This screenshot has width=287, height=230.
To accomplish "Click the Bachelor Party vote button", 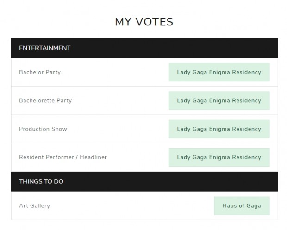I will [219, 72].
